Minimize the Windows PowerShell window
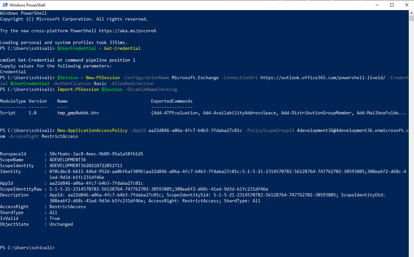The width and height of the screenshot is (414, 257). (x=377, y=5)
